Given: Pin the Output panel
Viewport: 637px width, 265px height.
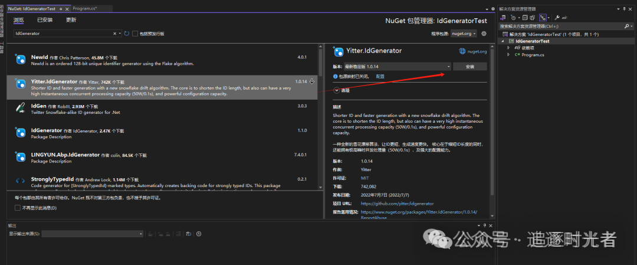Looking at the screenshot, I should (484, 225).
